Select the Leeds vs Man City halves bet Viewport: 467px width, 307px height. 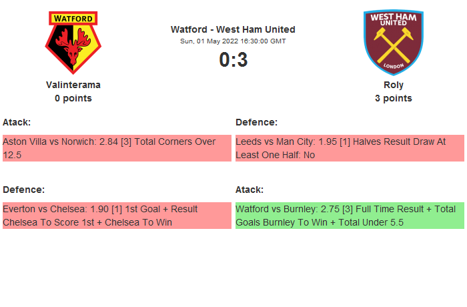tap(349, 148)
